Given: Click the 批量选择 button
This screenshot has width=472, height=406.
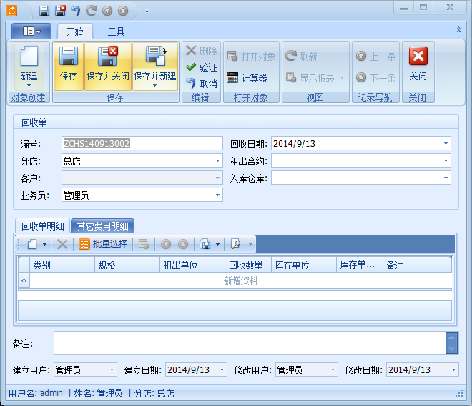Looking at the screenshot, I should (103, 244).
